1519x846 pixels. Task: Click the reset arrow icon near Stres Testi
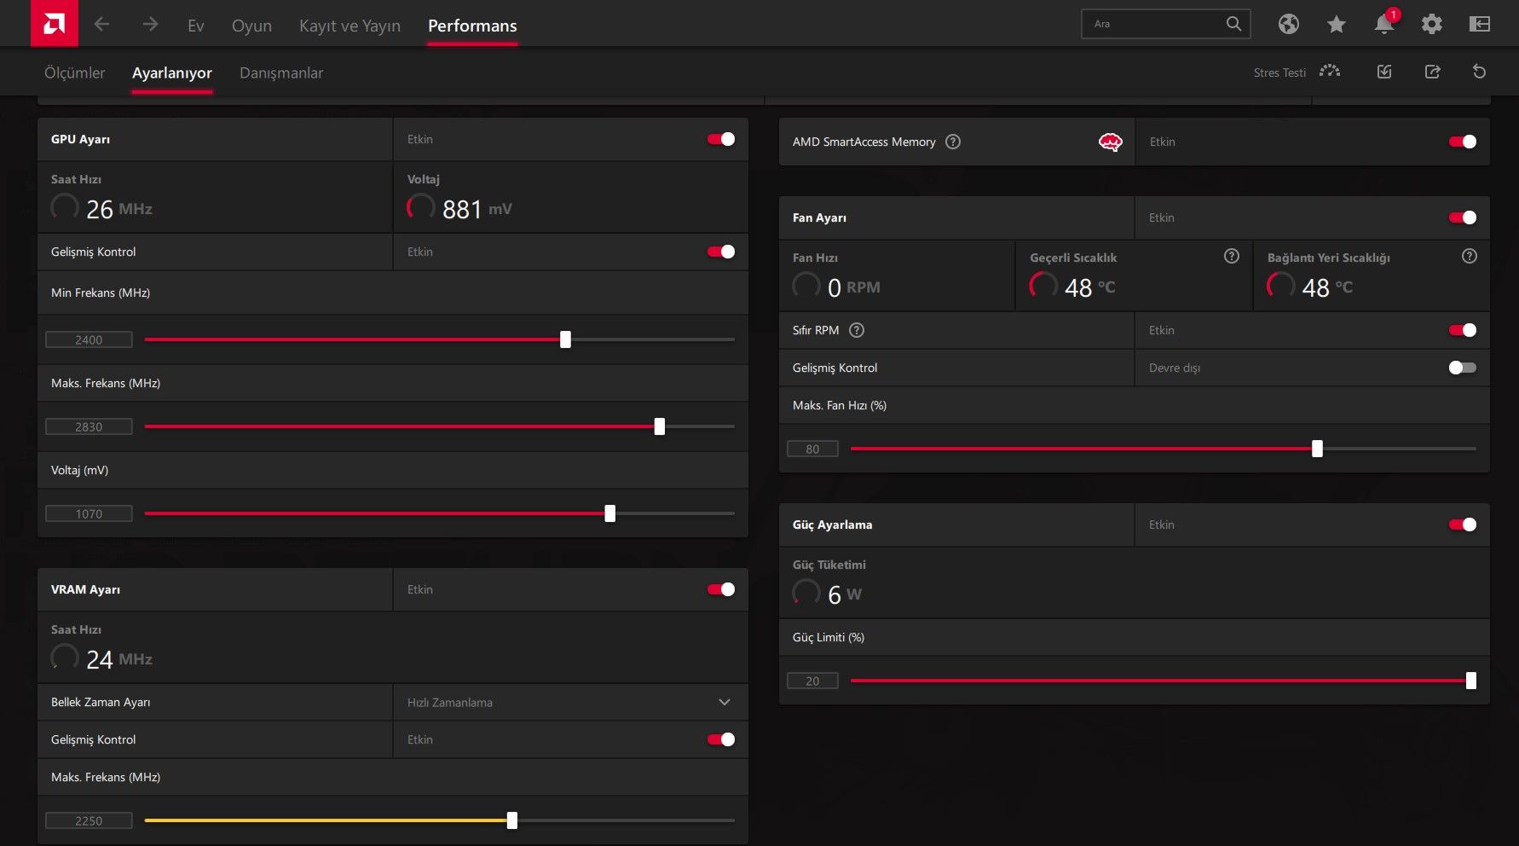(1479, 72)
